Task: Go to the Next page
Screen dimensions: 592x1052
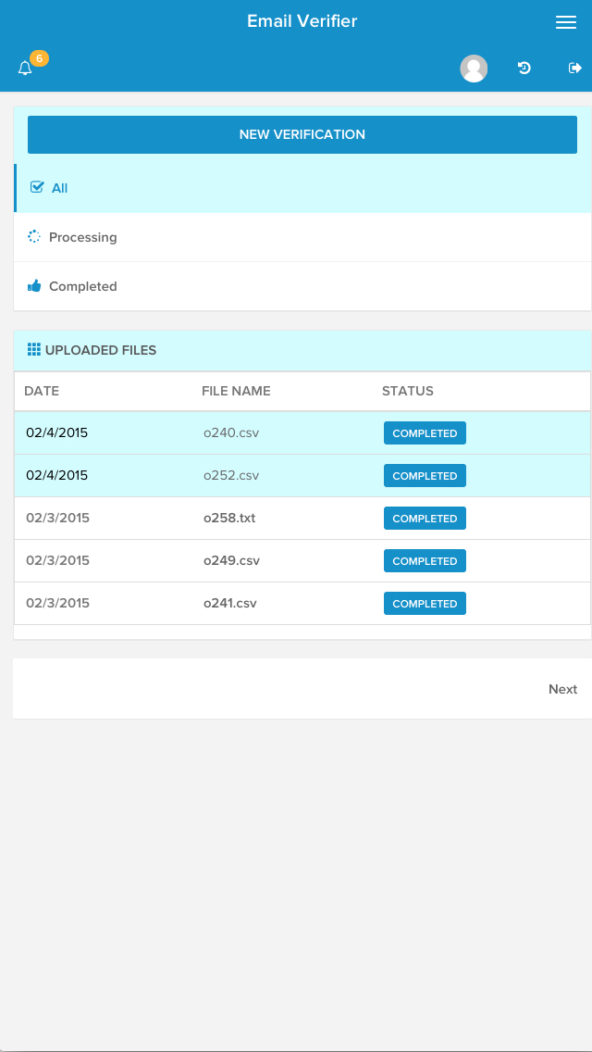Action: coord(562,689)
